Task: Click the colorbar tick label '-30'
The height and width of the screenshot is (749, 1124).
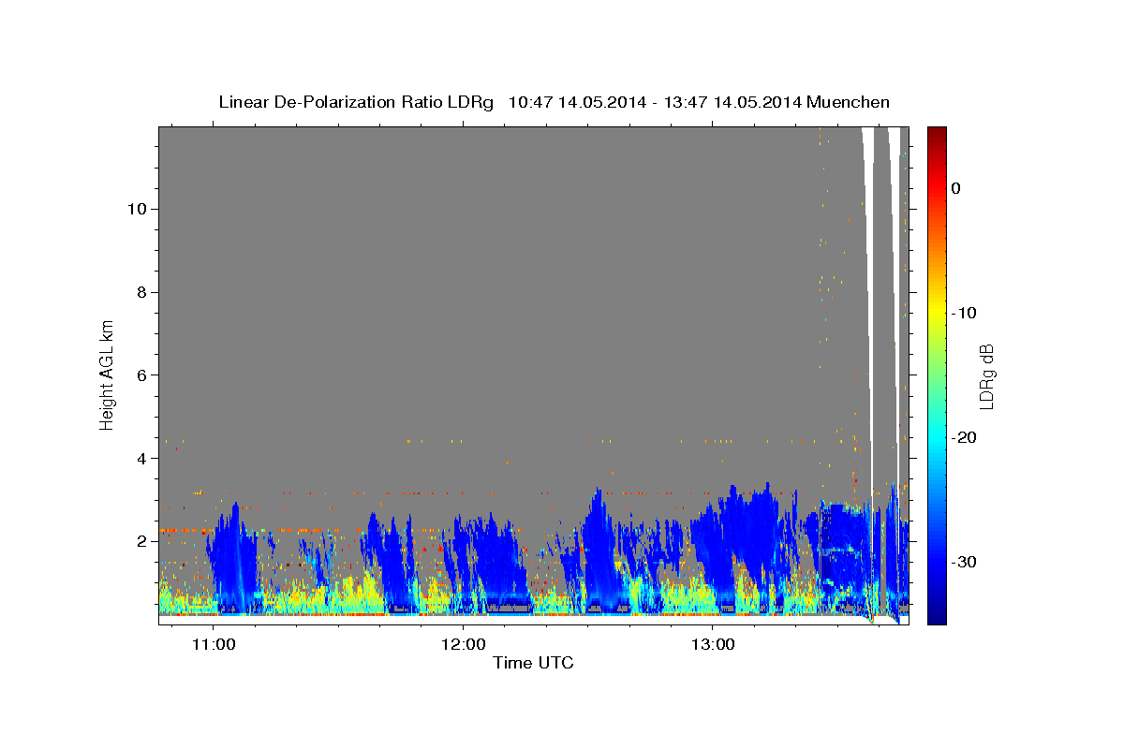Action: click(x=963, y=562)
